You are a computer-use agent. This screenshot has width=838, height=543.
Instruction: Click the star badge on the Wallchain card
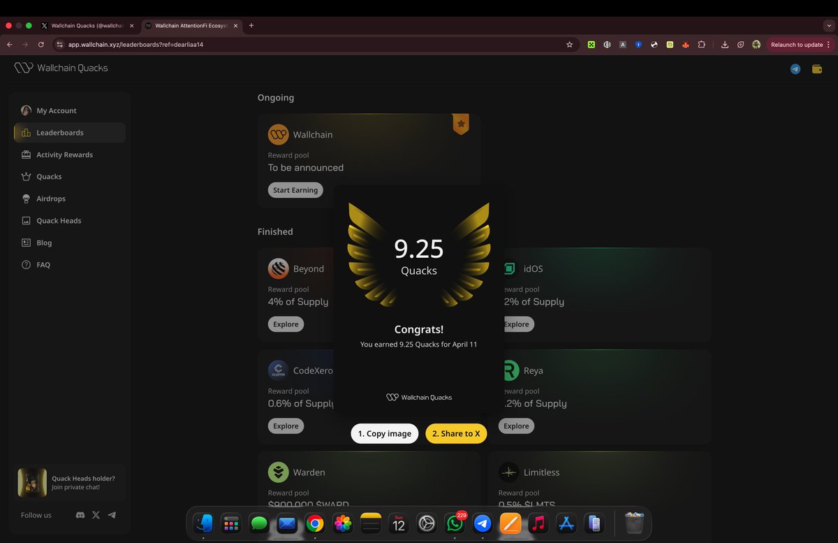pos(460,124)
